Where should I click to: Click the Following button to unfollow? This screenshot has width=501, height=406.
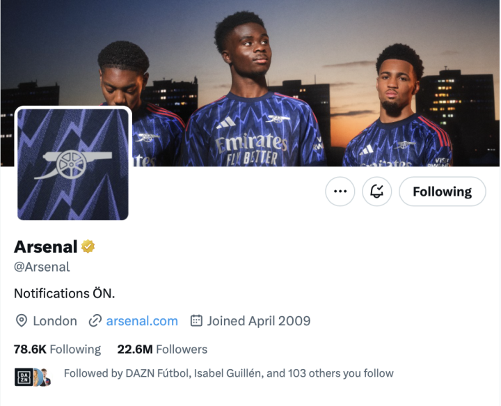tap(442, 192)
